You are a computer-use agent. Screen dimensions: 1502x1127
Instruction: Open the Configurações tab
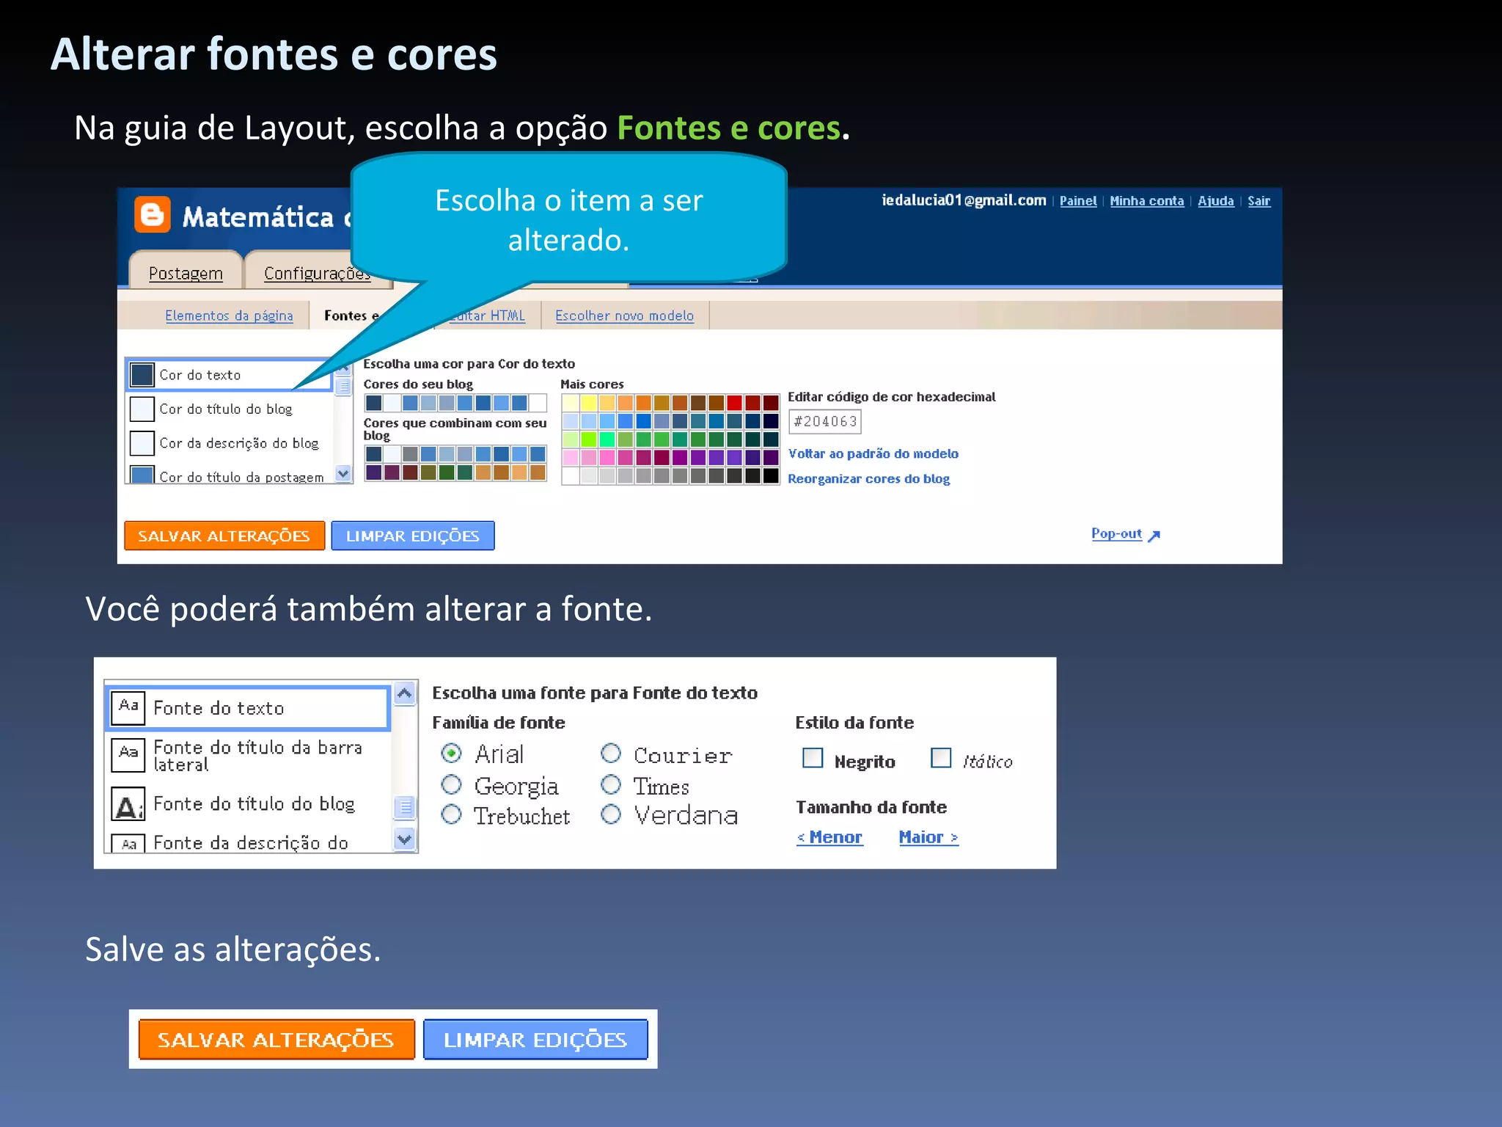coord(317,273)
